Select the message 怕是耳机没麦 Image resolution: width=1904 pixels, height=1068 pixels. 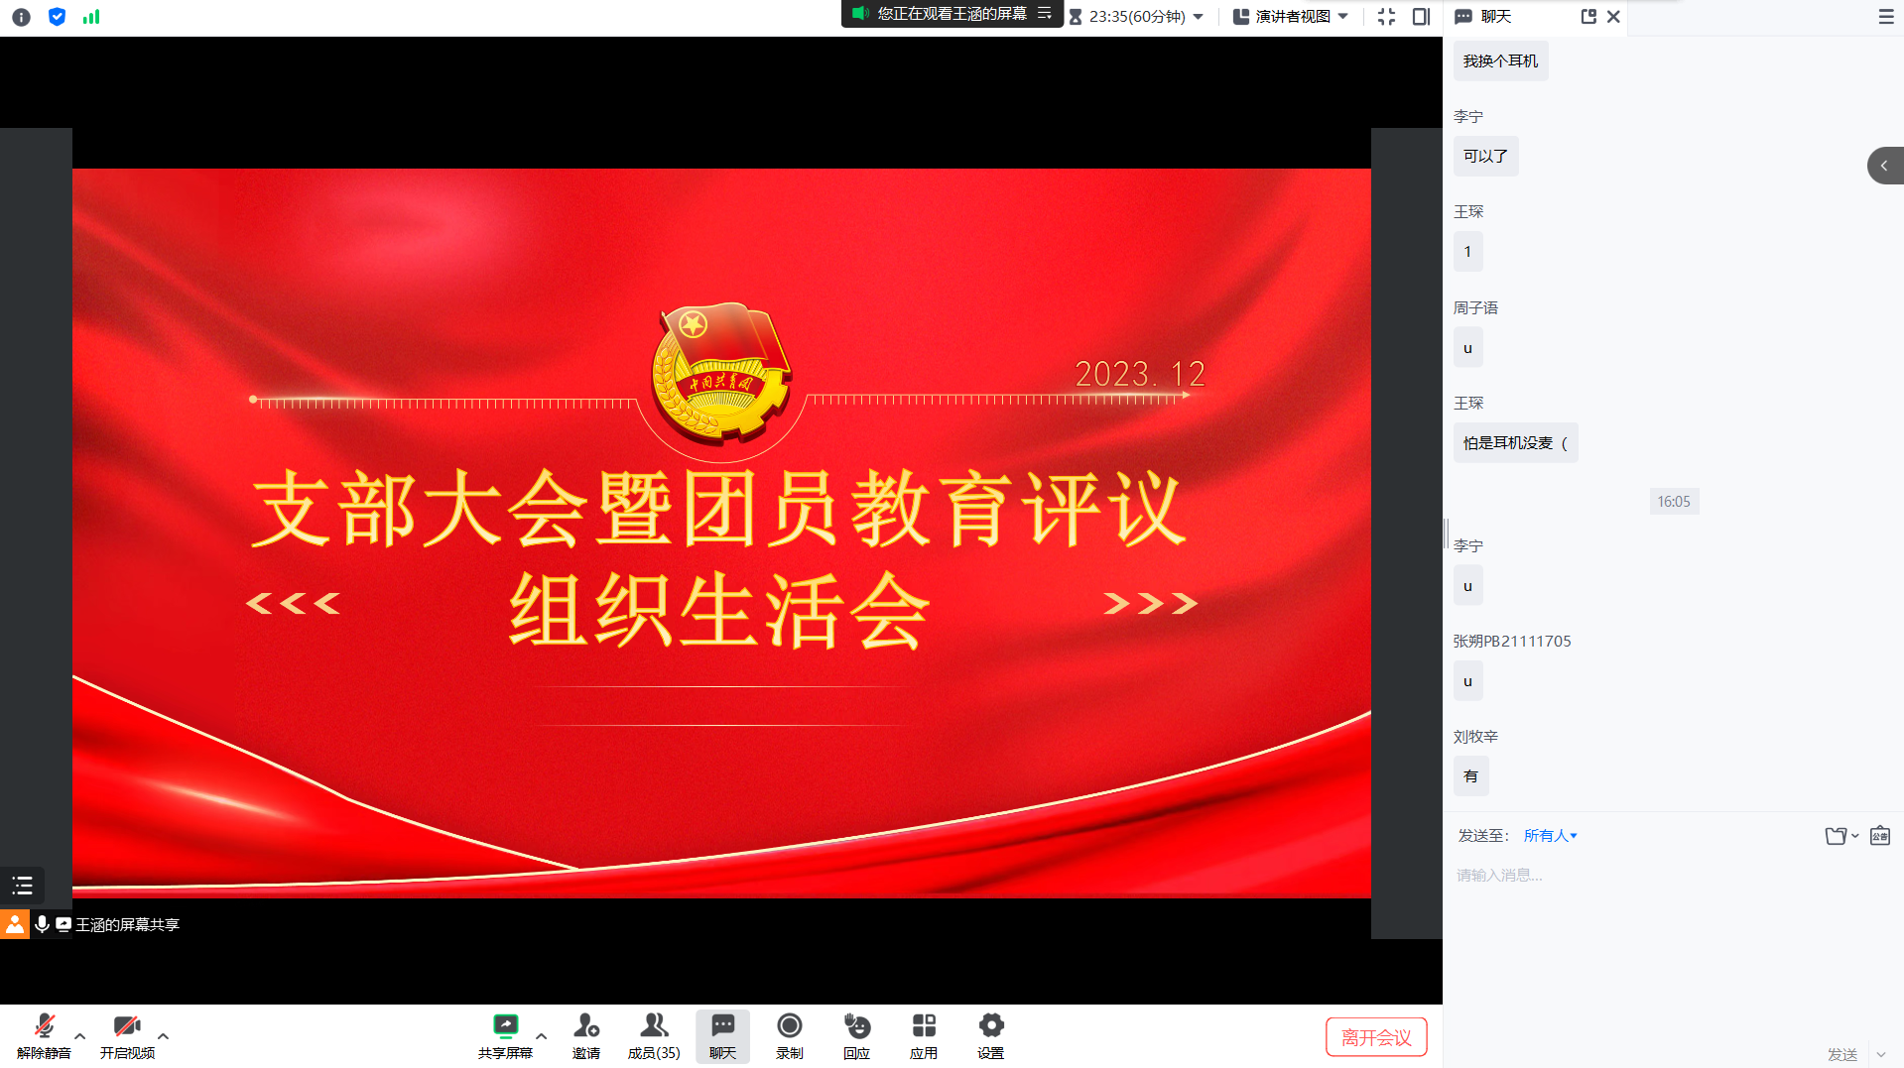coord(1515,442)
